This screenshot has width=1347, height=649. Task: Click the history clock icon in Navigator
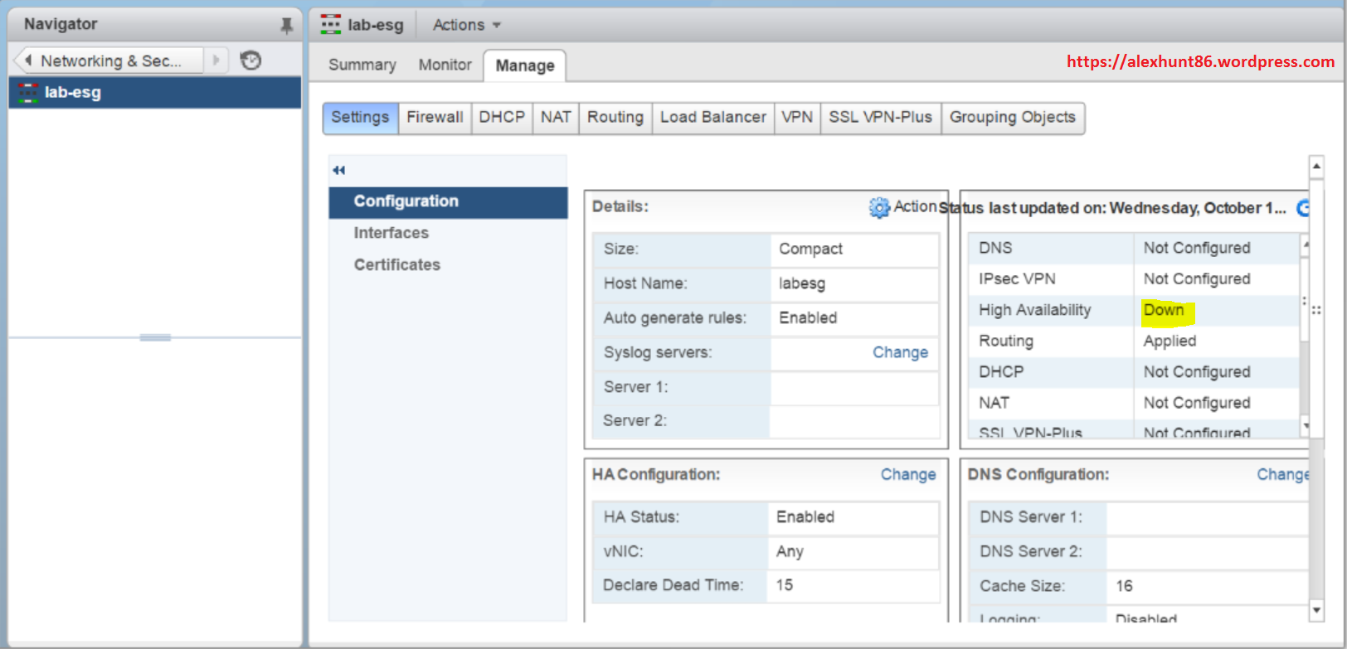(x=250, y=61)
